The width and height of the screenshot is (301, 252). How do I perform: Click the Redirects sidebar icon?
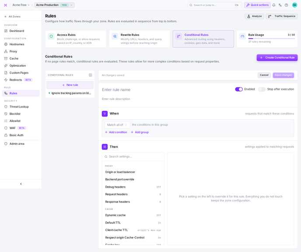pos(6,80)
